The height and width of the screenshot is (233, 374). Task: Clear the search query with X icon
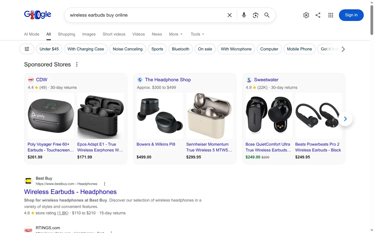click(230, 15)
